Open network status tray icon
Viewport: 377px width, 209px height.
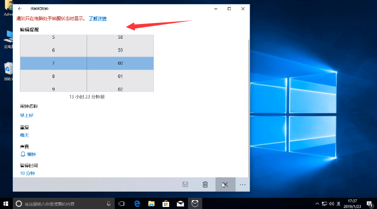325,204
